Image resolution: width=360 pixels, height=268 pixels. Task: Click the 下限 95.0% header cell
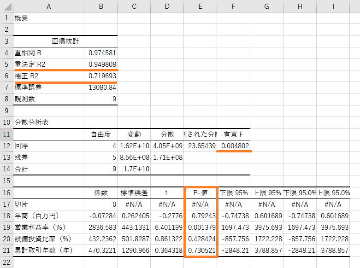(300, 192)
